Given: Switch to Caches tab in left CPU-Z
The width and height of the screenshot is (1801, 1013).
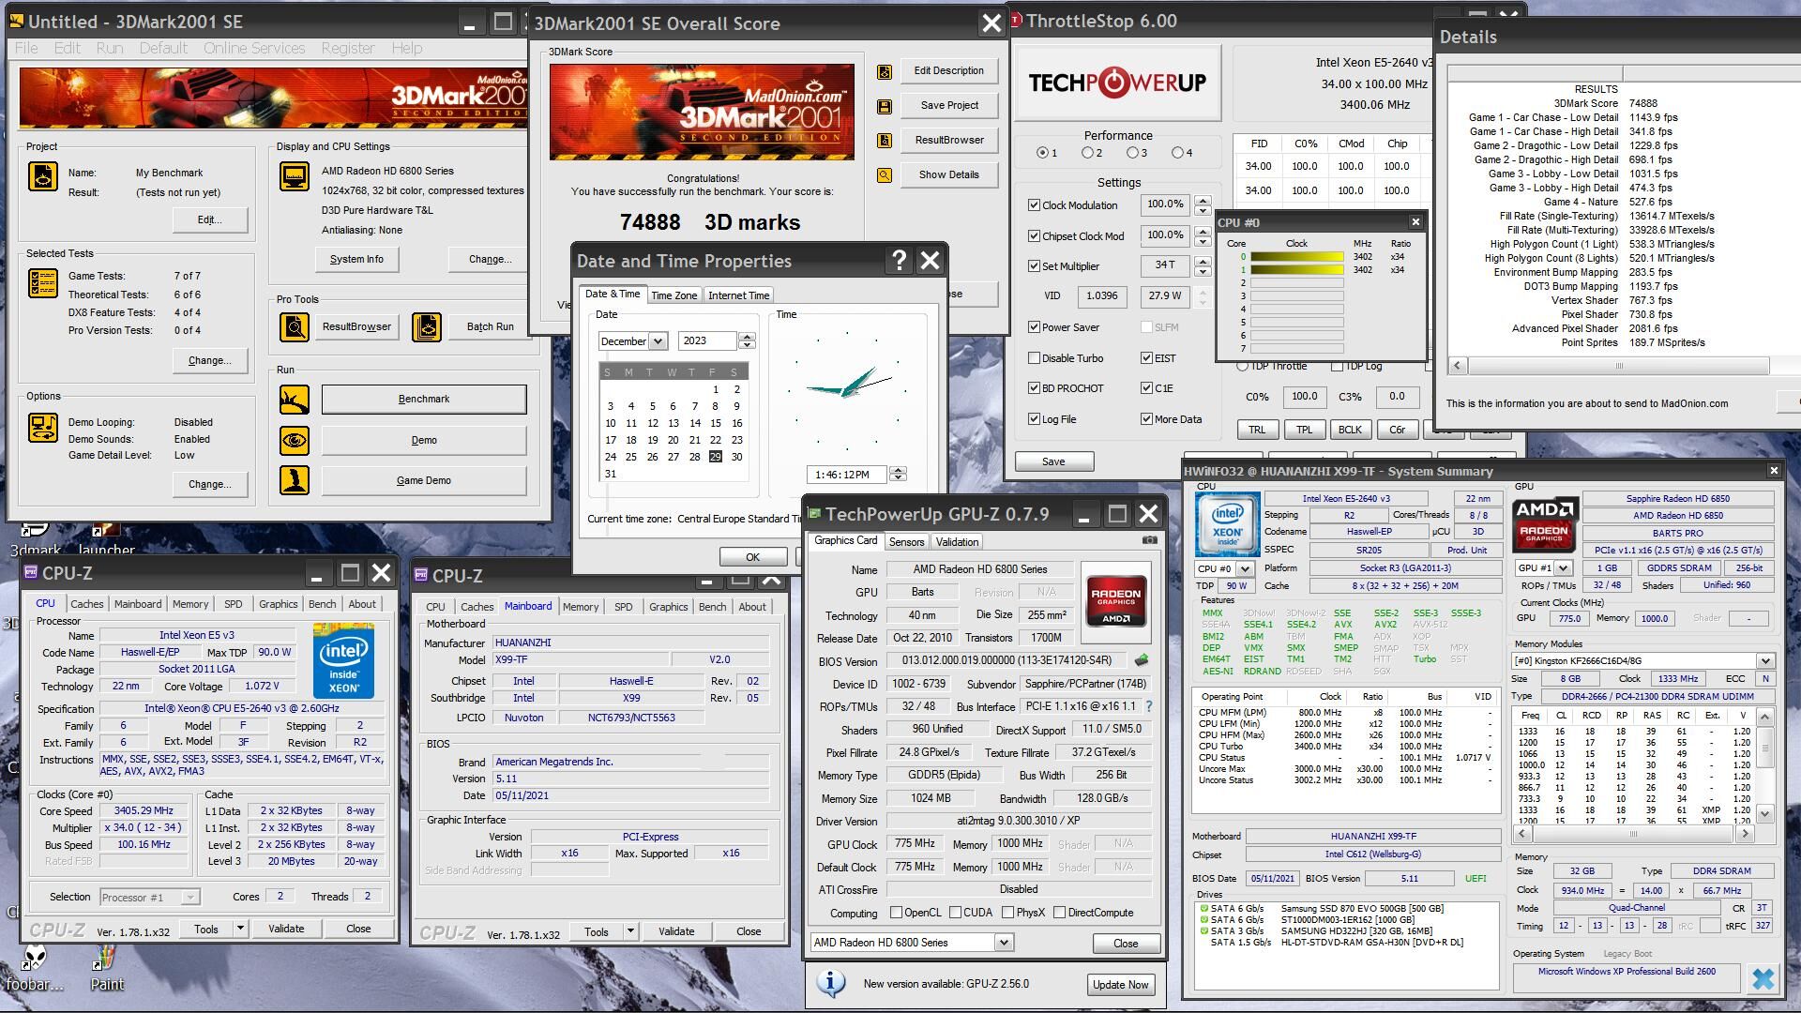Looking at the screenshot, I should [86, 604].
